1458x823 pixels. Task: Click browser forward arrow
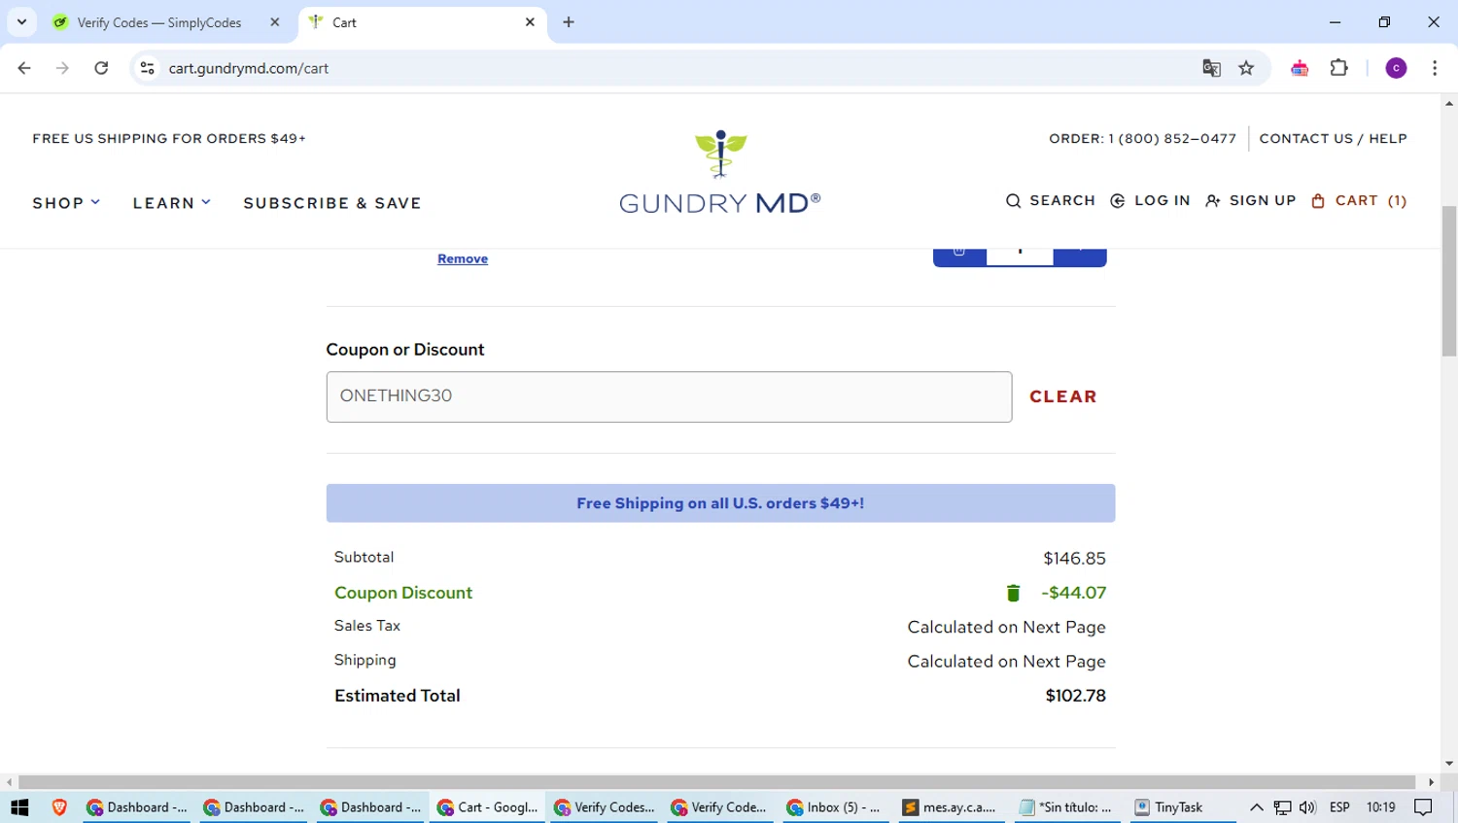tap(62, 68)
